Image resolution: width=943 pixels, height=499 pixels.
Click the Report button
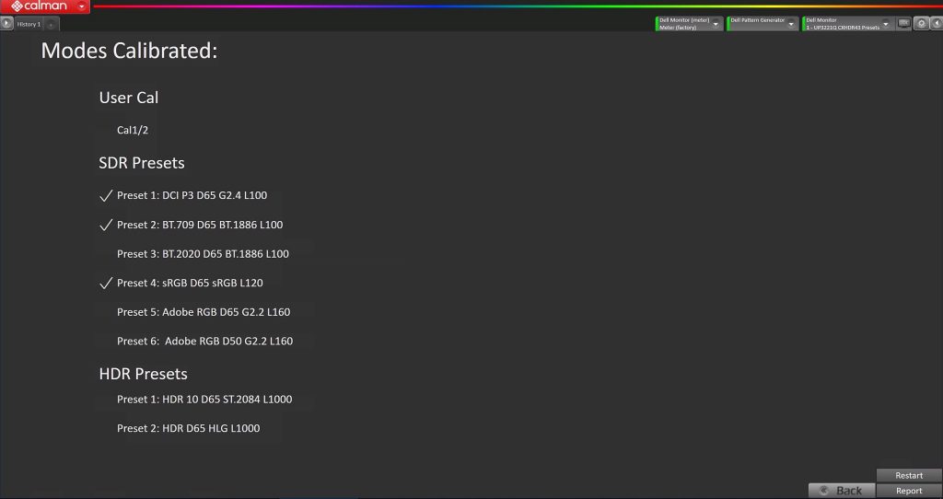[x=908, y=491]
